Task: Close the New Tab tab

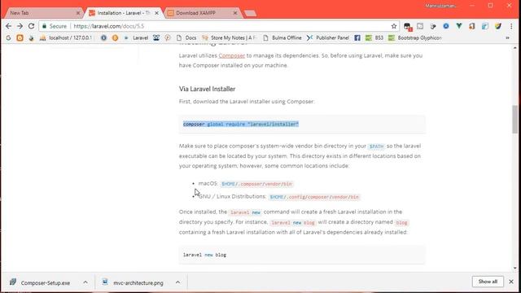Action: (78, 13)
